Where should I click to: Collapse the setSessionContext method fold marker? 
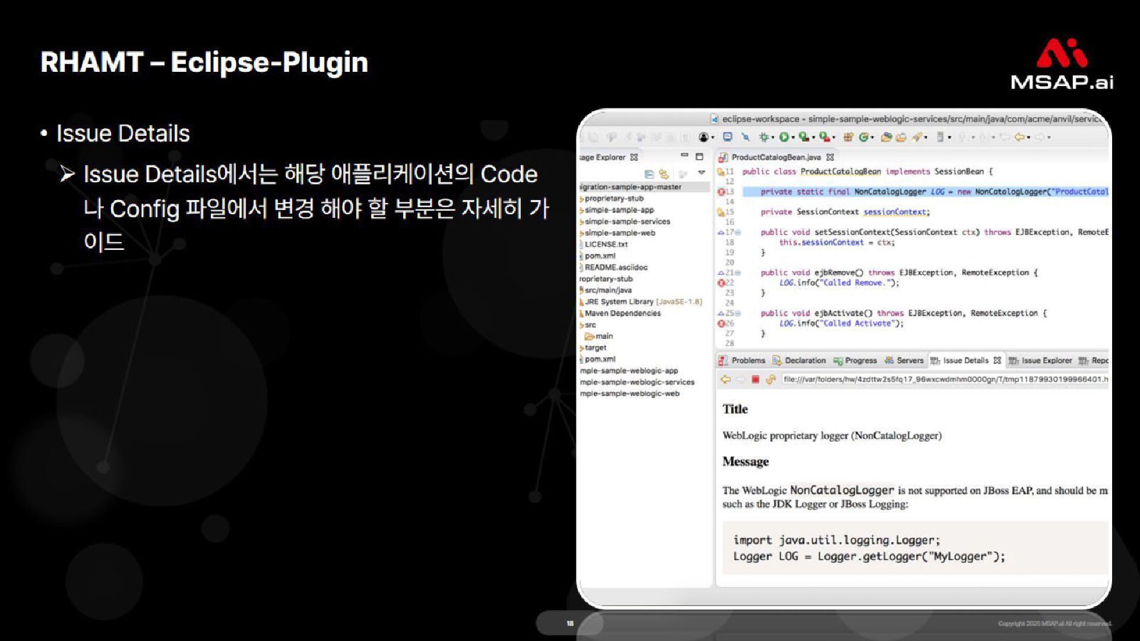(x=738, y=233)
